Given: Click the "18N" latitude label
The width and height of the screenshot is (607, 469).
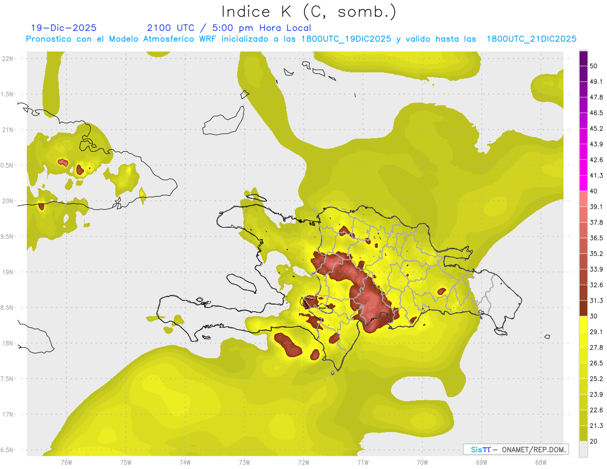Looking at the screenshot, I should pos(8,343).
